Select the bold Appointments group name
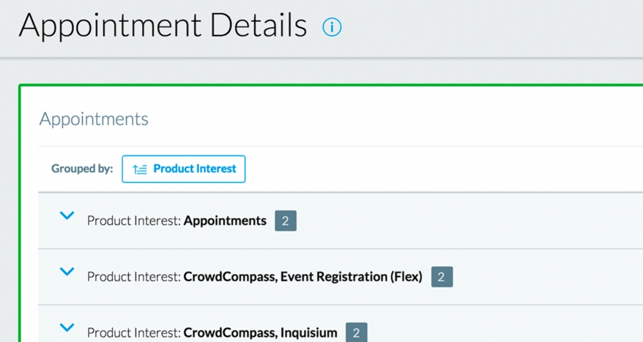643x342 pixels. tap(225, 221)
